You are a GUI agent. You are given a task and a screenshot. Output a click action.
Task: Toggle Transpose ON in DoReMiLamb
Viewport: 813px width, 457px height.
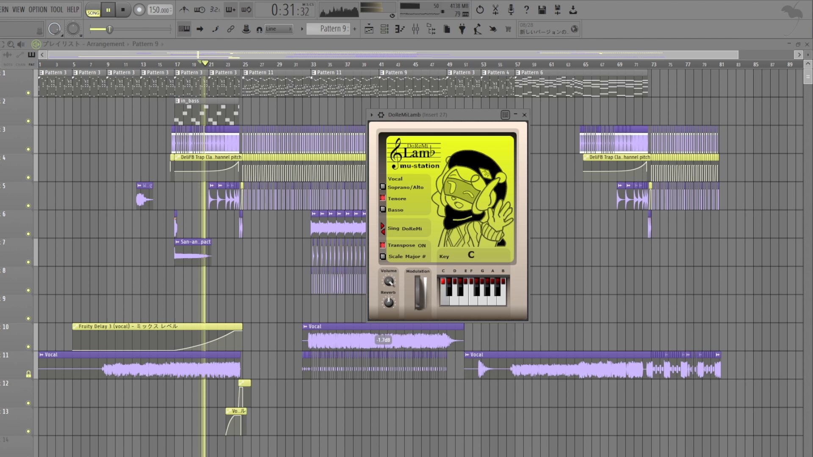tap(383, 245)
